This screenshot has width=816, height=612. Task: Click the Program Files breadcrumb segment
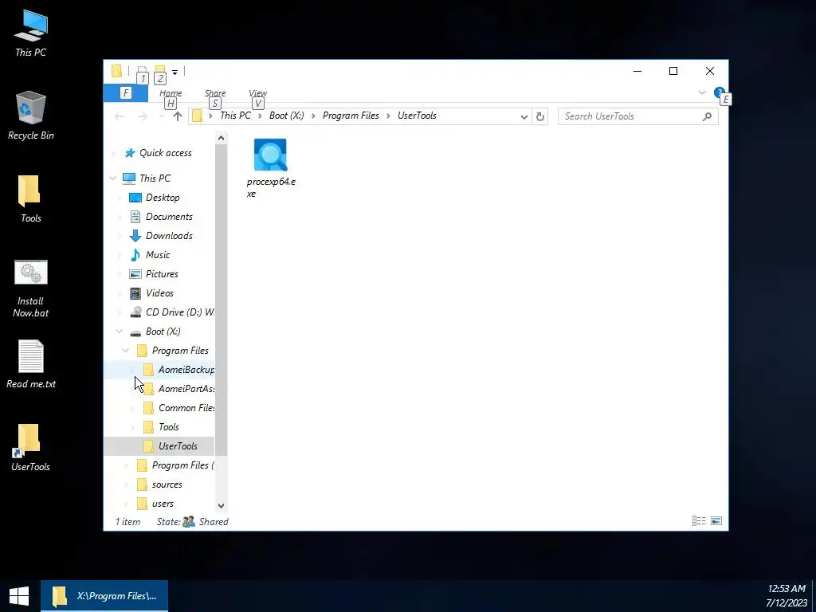[351, 116]
